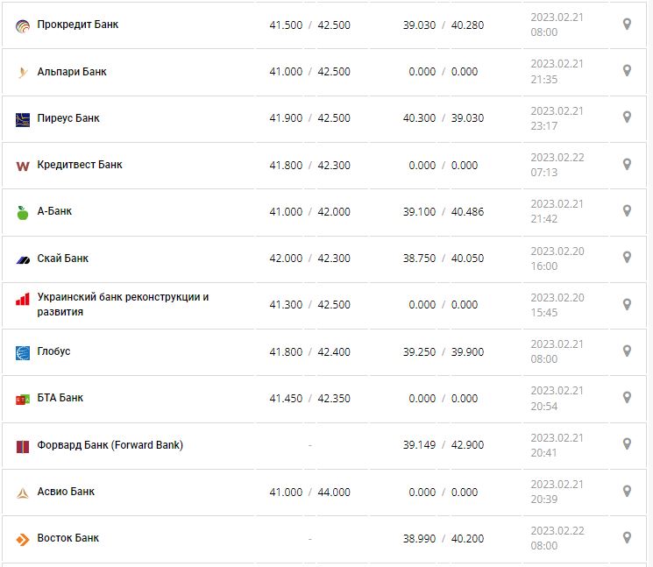
Task: Click the Кредитвест Банк W logo
Action: click(23, 166)
